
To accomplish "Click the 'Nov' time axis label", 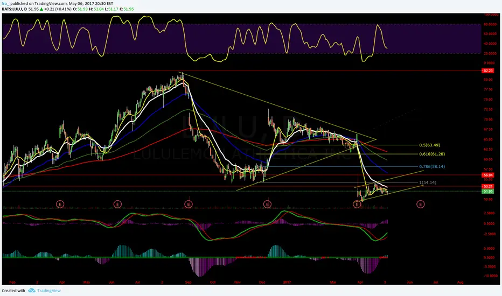I will [237, 282].
